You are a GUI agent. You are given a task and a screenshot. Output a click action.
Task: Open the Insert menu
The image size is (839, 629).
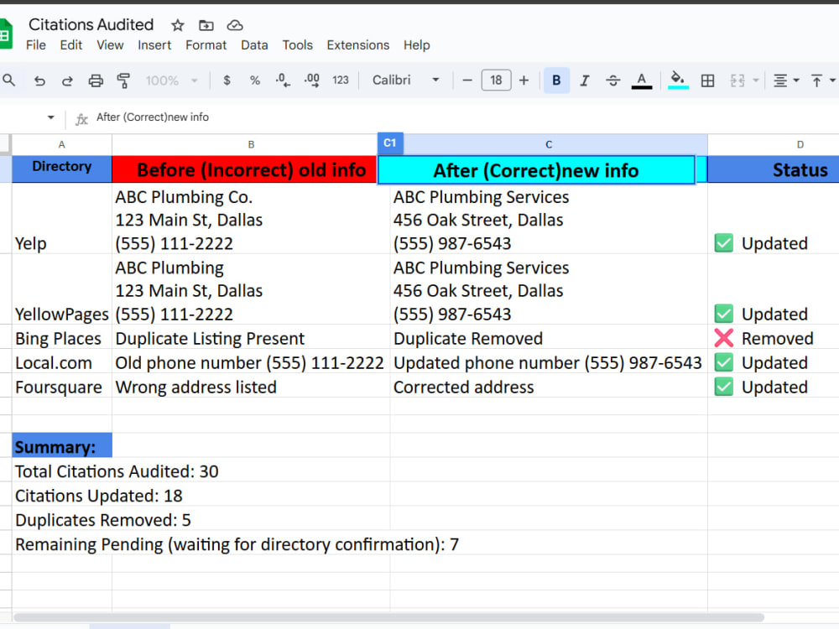pos(154,45)
